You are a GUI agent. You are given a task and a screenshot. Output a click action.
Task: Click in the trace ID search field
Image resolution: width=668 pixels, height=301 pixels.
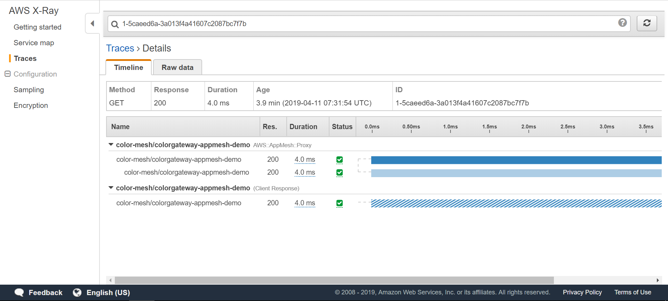pos(369,24)
